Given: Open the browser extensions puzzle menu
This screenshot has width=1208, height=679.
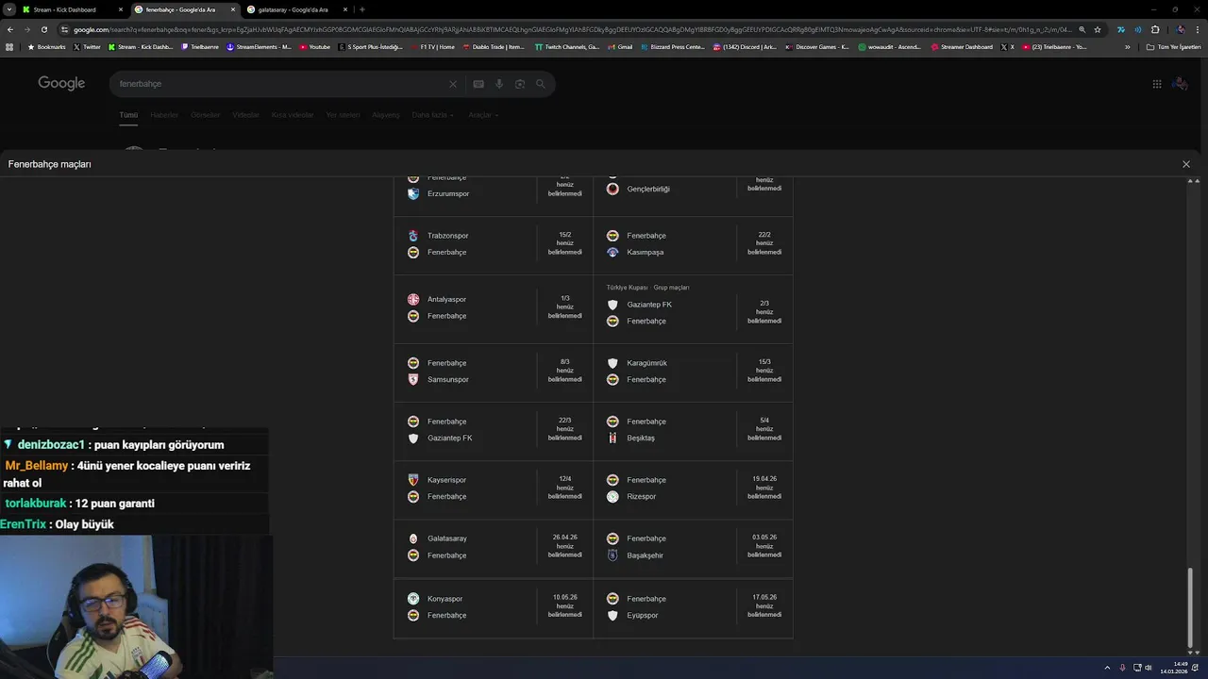Looking at the screenshot, I should [1155, 29].
